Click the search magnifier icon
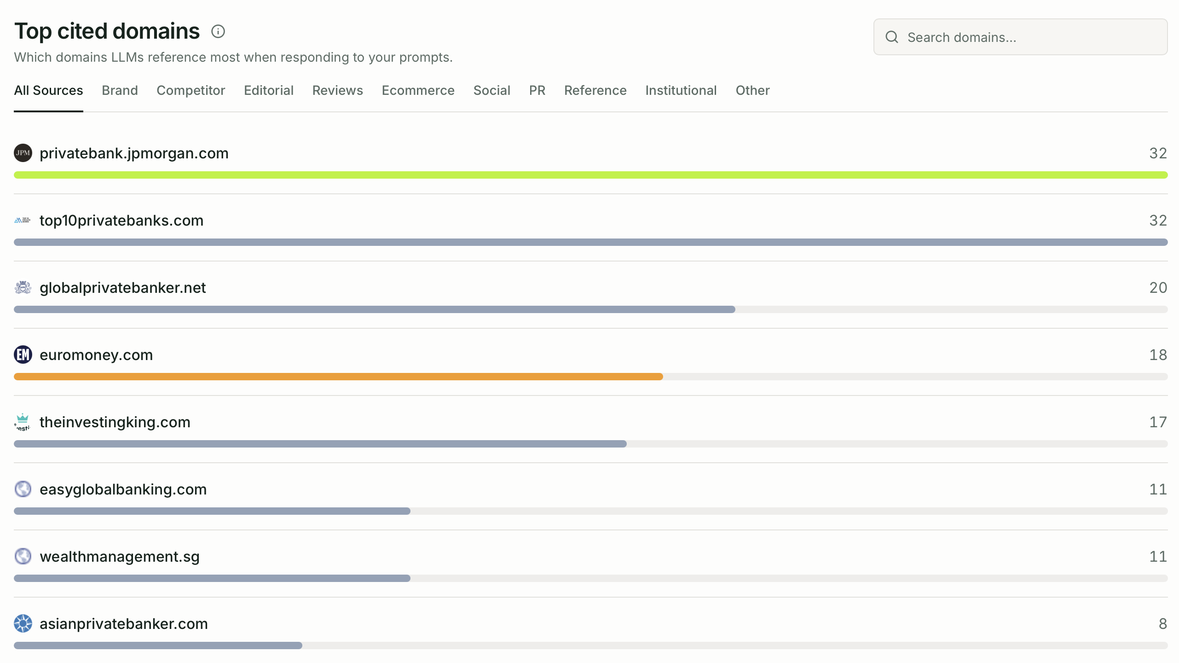Screen dimensions: 1179x663 [892, 37]
